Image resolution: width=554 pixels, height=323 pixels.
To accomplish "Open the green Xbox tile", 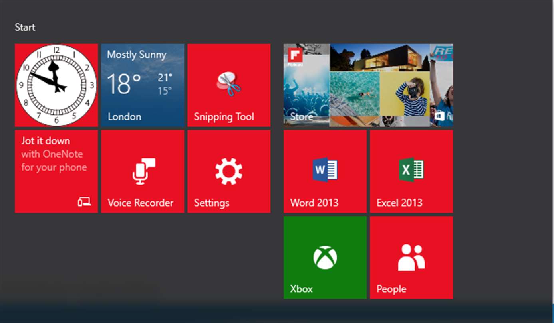I will pyautogui.click(x=325, y=257).
